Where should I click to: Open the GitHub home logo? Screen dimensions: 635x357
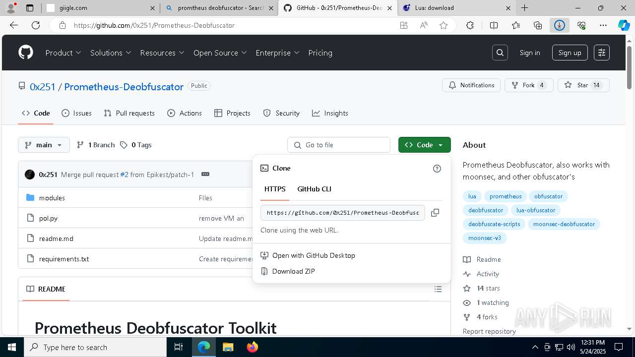tap(26, 53)
